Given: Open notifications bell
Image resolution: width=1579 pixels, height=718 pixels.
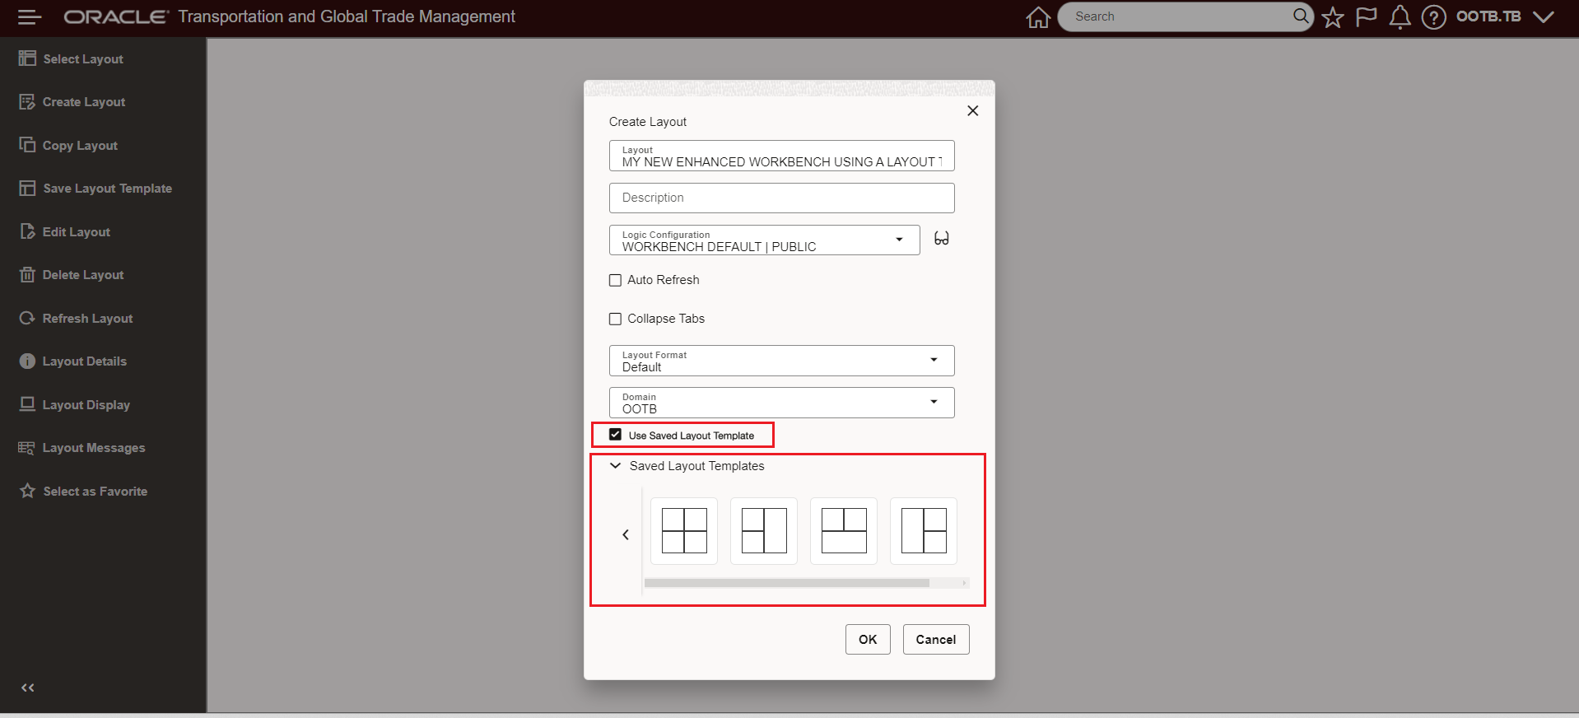Looking at the screenshot, I should click(x=1400, y=16).
